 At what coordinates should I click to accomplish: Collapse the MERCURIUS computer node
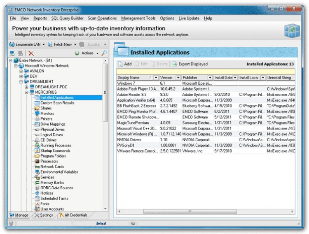click(26, 92)
